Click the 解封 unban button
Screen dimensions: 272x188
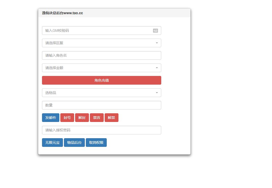82,118
